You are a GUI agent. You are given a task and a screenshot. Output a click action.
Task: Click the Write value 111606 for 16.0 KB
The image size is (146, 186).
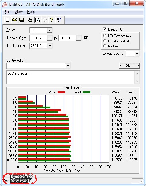(x=117, y=120)
